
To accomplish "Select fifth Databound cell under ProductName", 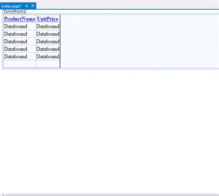I will [20, 56].
